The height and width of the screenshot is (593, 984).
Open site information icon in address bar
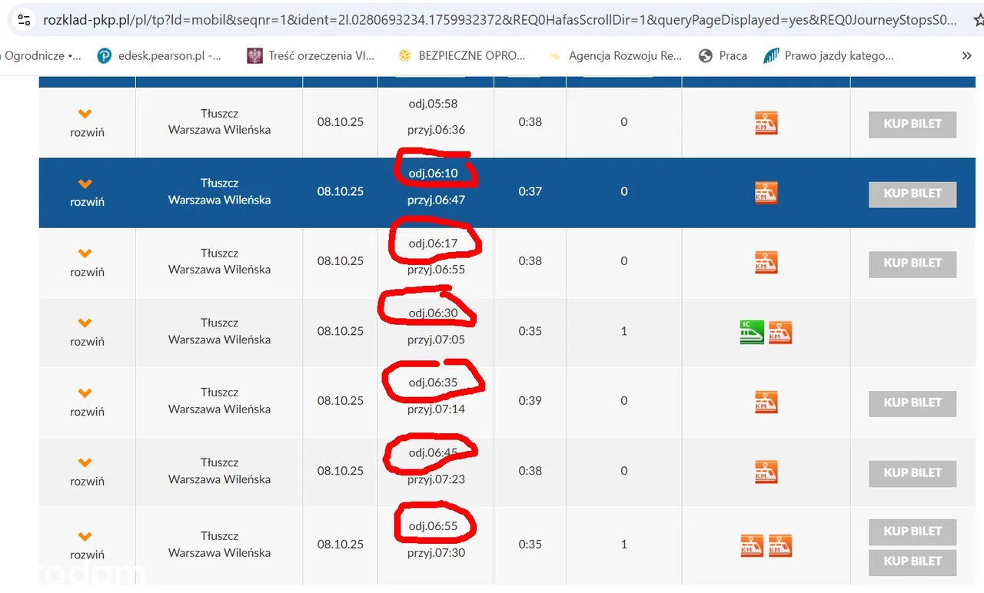point(24,21)
